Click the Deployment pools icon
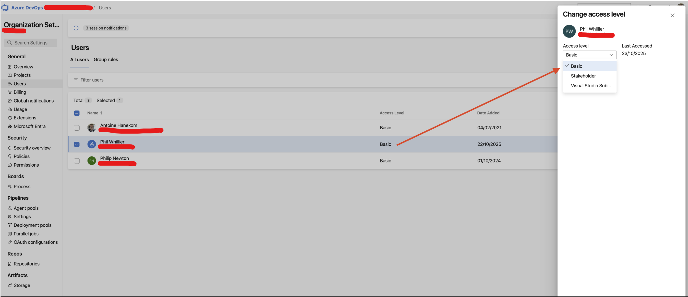Screen dimensions: 688x297 click(10, 225)
